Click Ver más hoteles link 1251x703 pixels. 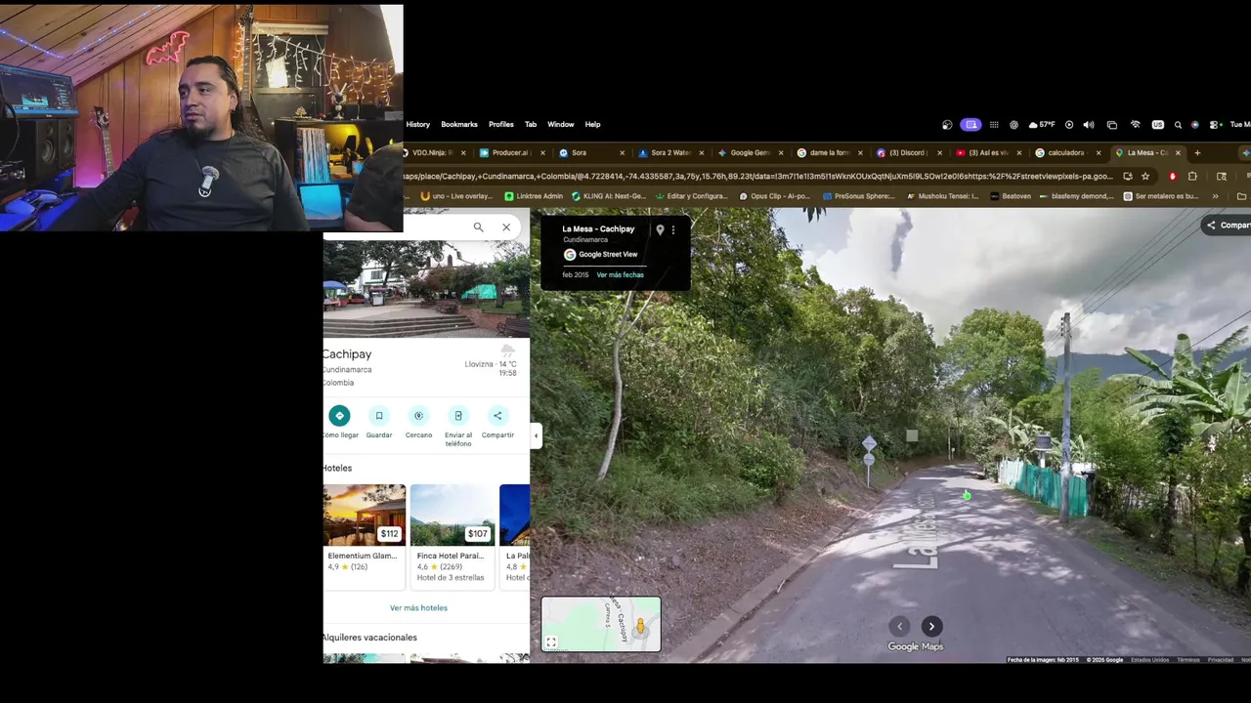[x=418, y=607]
